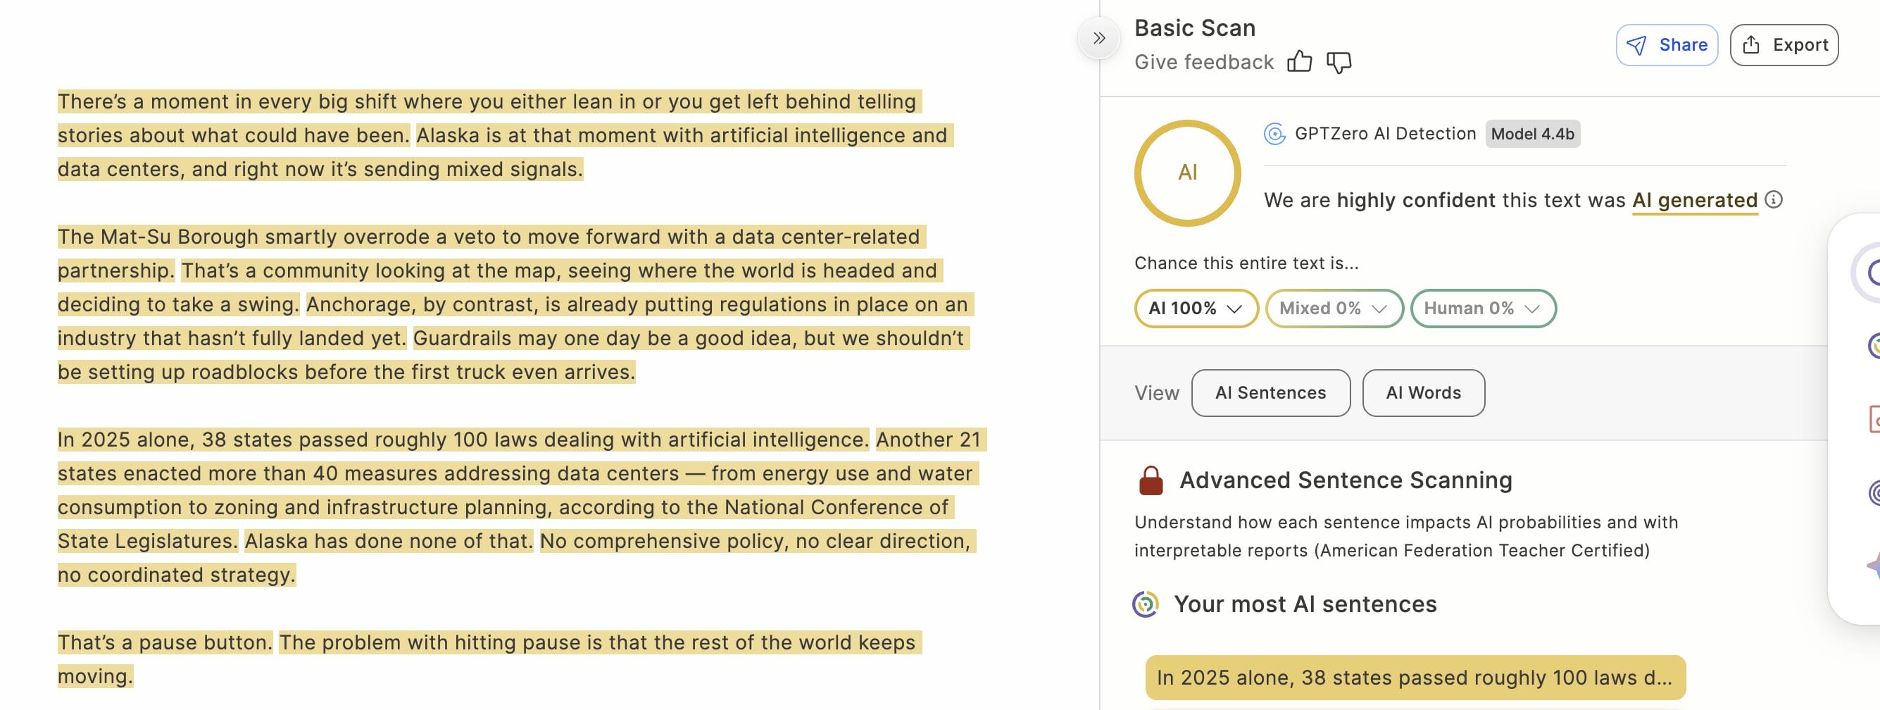Click the red document icon in side toolbar
This screenshot has height=710, width=1880.
pyautogui.click(x=1874, y=420)
